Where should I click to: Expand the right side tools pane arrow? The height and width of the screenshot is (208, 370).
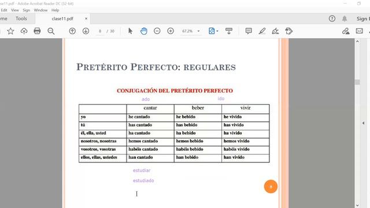tap(363, 123)
